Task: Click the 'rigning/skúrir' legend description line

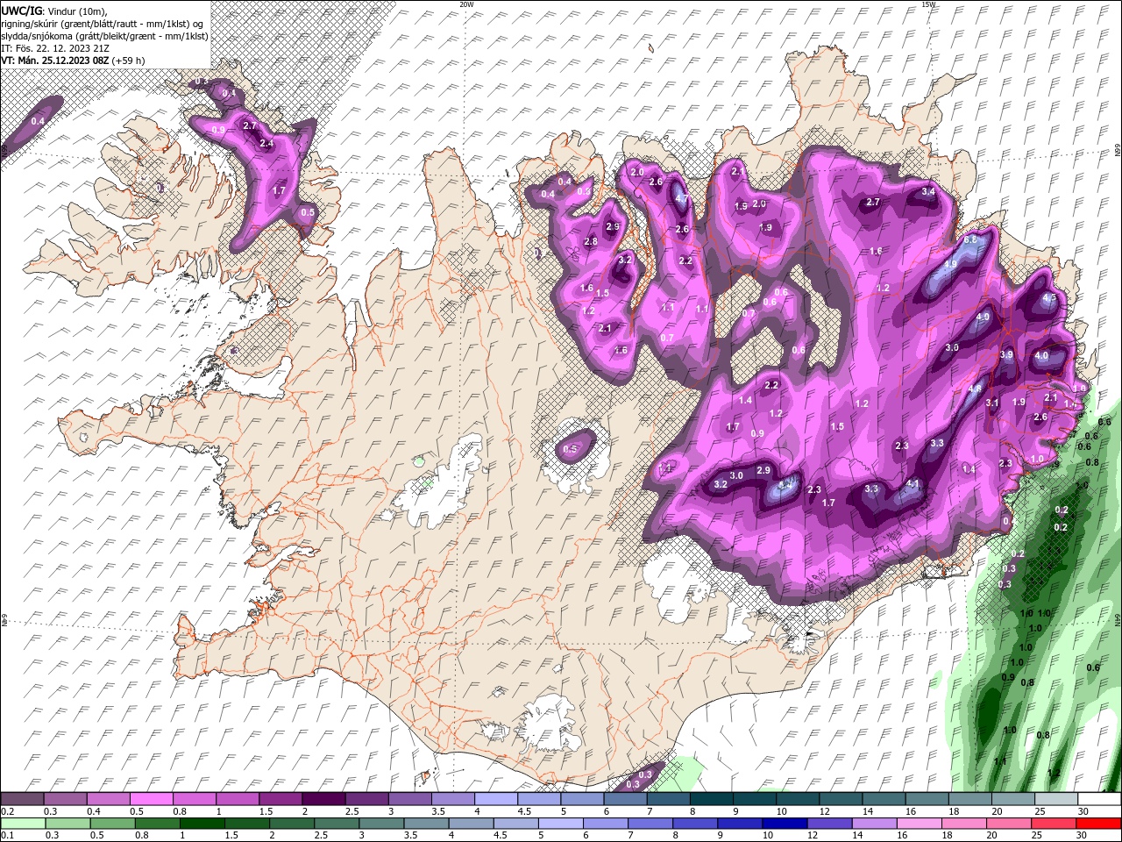Action: (x=102, y=24)
